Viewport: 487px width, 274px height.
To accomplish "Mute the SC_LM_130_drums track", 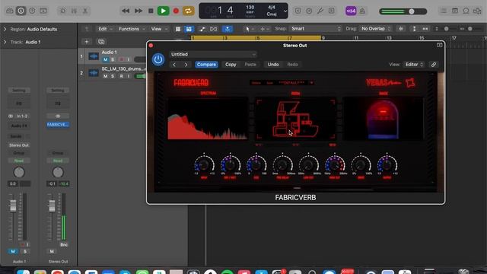I will click(106, 76).
